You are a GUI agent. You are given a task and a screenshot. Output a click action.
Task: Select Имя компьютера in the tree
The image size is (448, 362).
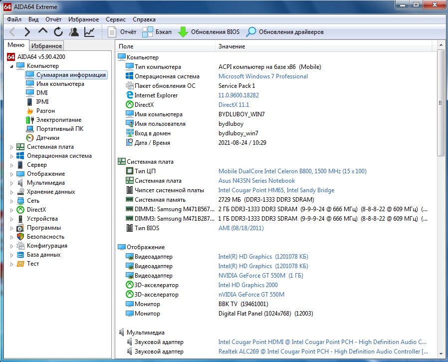(60, 84)
